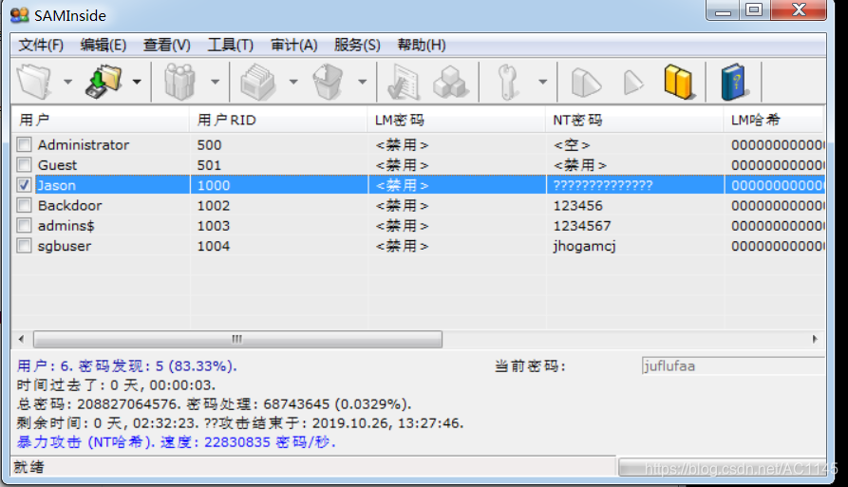Select the admins$ user name

(x=66, y=225)
